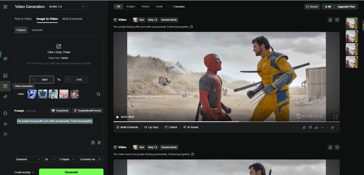364x175 pixels.
Task: Select the top thumbnail in right strip
Action: pos(352,23)
